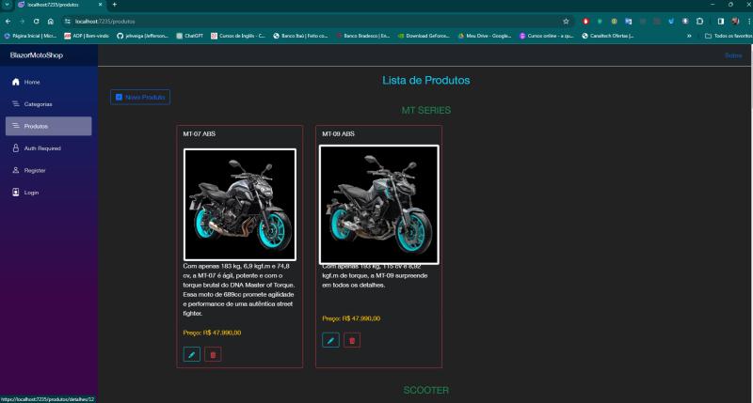This screenshot has height=403, width=753.
Task: Open the Canaltech Ofertas bookmark
Action: pyautogui.click(x=607, y=36)
